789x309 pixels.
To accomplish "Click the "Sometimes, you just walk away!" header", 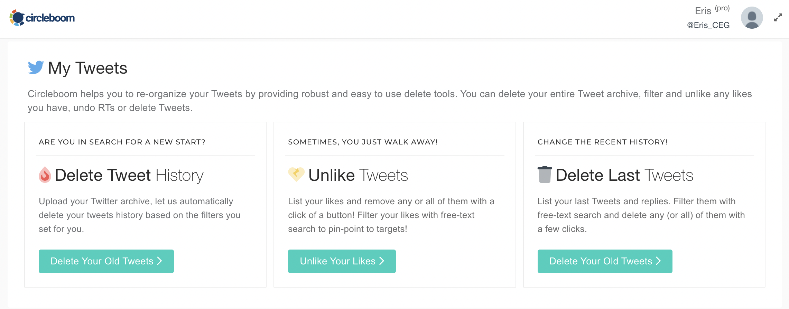I will tap(363, 142).
